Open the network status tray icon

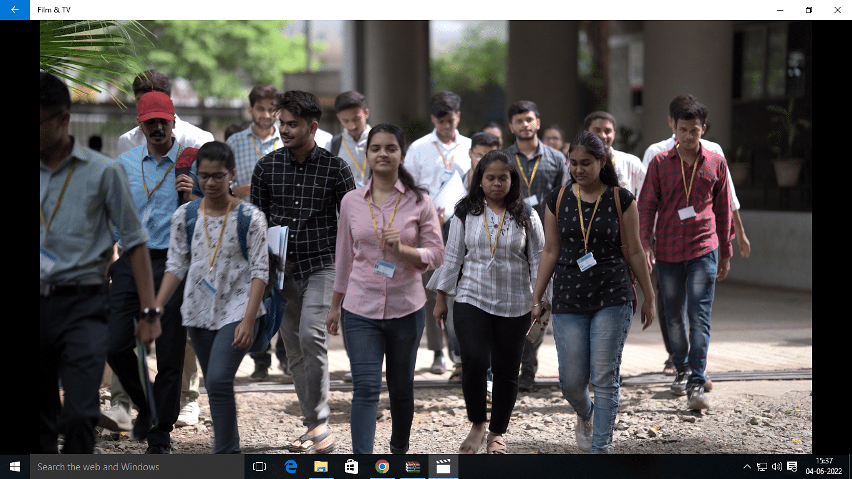[762, 467]
